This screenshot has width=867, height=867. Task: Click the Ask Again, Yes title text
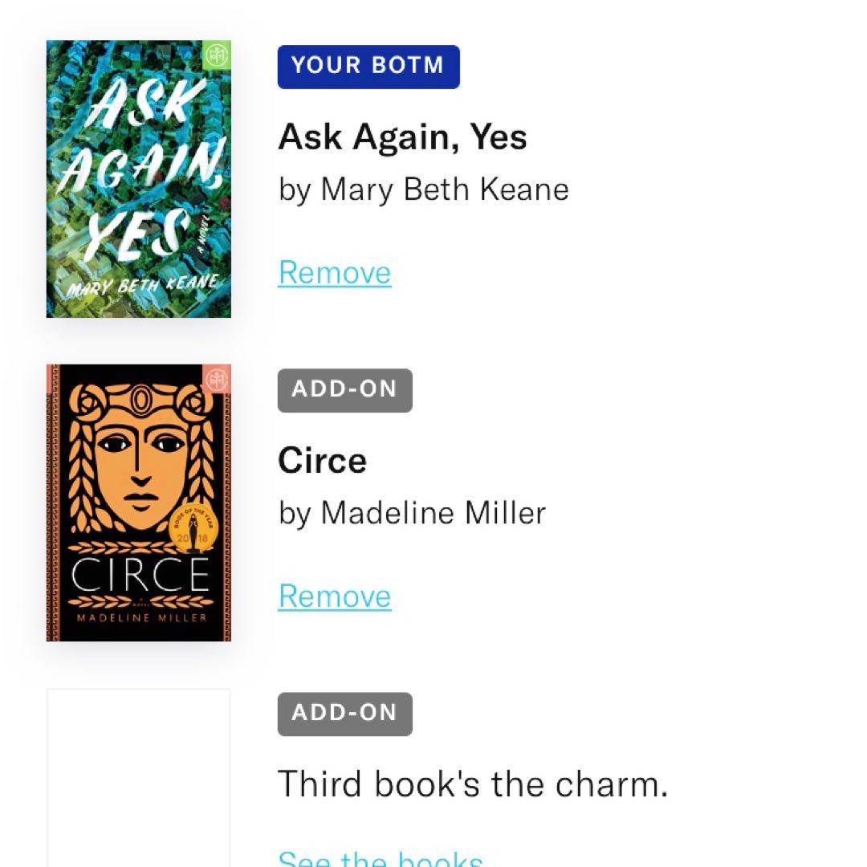coord(402,137)
